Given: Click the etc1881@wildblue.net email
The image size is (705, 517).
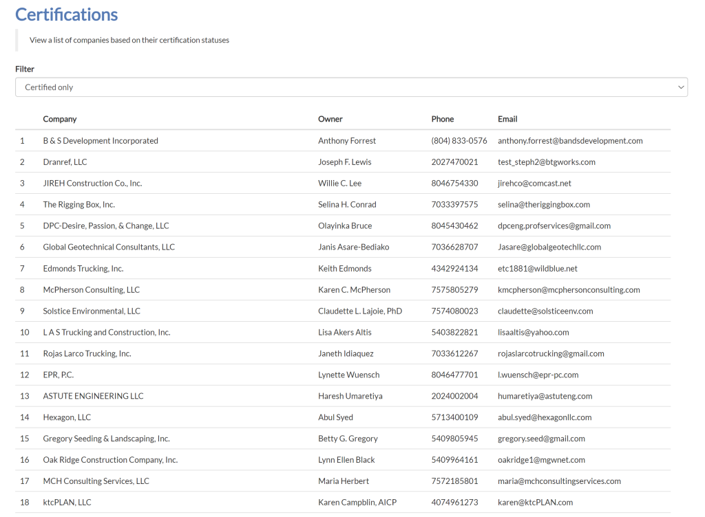Looking at the screenshot, I should click(x=538, y=269).
